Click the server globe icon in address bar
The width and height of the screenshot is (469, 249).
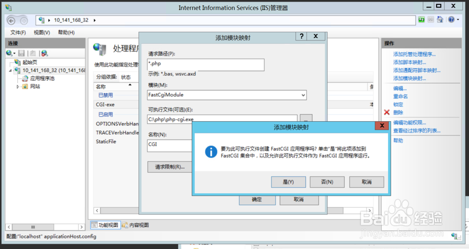[x=42, y=20]
